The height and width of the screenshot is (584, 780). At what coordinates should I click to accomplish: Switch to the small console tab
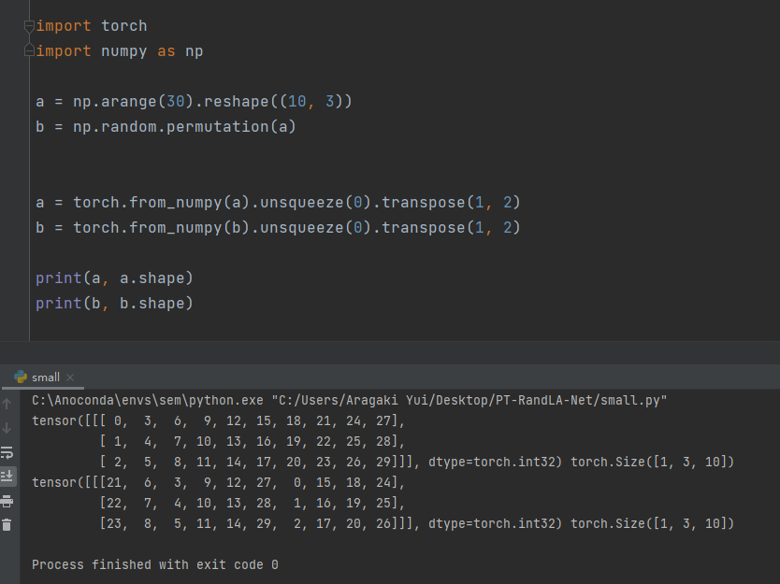tap(45, 377)
